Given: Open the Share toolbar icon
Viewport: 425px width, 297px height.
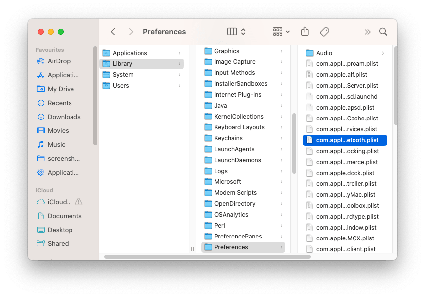Looking at the screenshot, I should pos(305,32).
